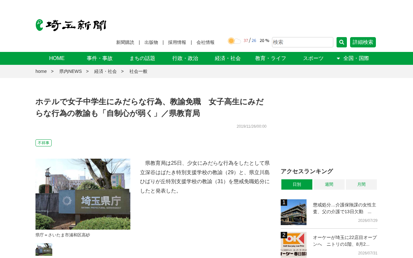Open rank 1 building thumbnail
This screenshot has height=258, width=413.
click(x=294, y=212)
